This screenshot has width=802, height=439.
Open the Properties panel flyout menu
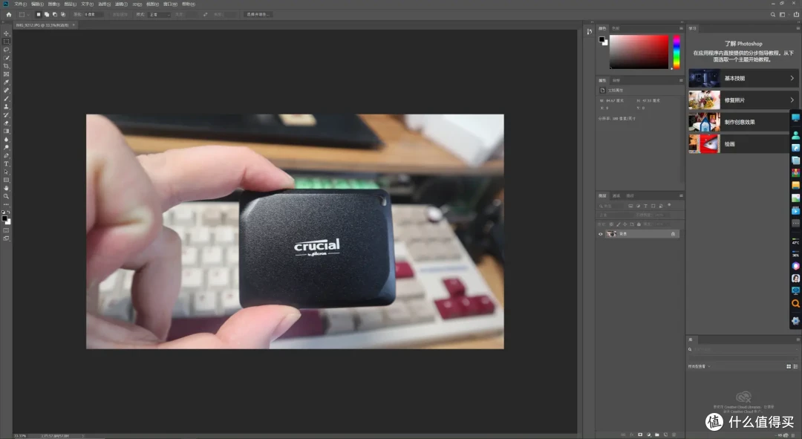(681, 80)
